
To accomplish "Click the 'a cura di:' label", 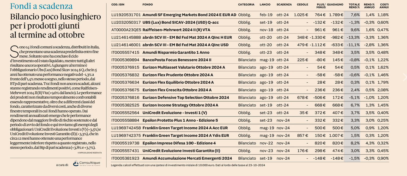I will 62,165.
